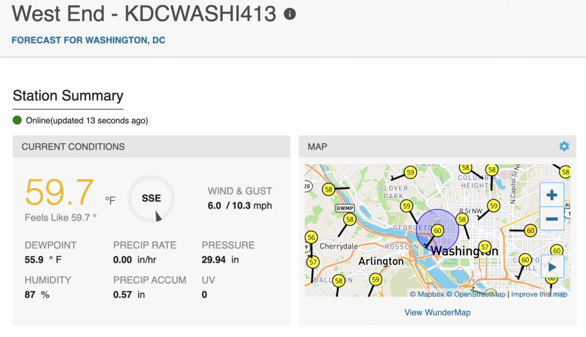The height and width of the screenshot is (337, 586).
Task: Click the SSE wind direction compass
Action: click(151, 198)
